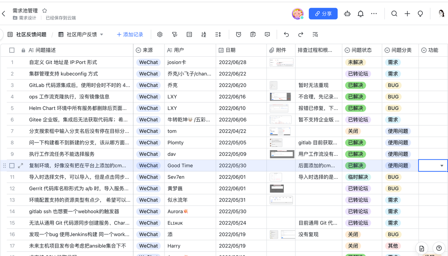Select the user cell 'Plomty'

pos(190,142)
